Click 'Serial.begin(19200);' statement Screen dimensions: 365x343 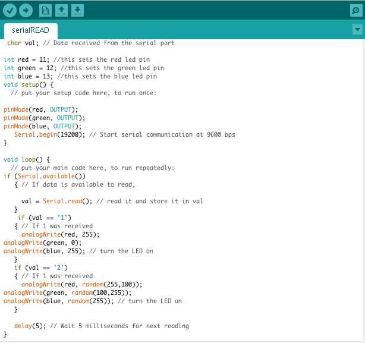coord(49,134)
